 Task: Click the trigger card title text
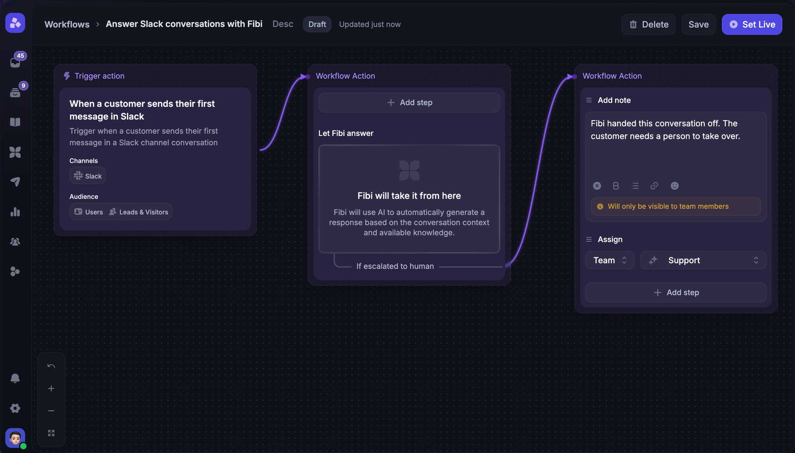coord(142,110)
